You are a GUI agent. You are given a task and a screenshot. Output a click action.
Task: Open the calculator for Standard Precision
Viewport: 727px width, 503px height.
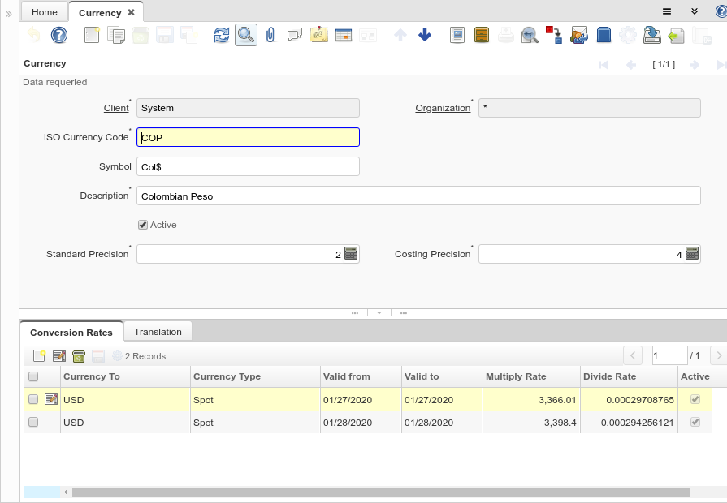tap(351, 254)
